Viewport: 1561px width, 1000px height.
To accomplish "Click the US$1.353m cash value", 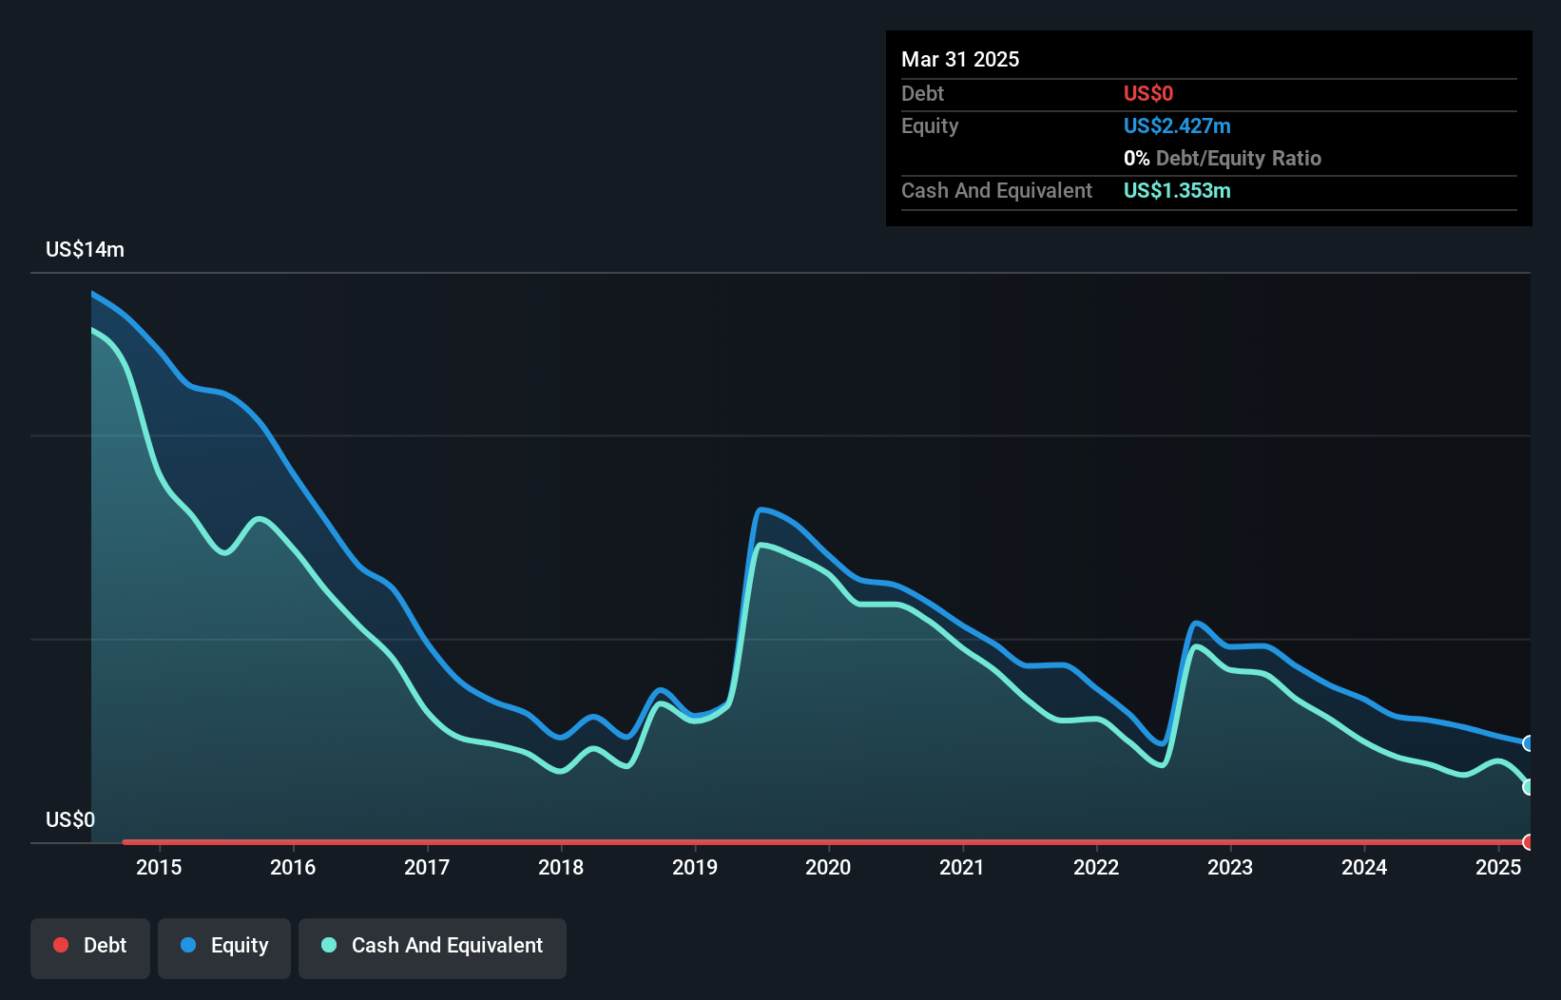I will (x=1177, y=190).
